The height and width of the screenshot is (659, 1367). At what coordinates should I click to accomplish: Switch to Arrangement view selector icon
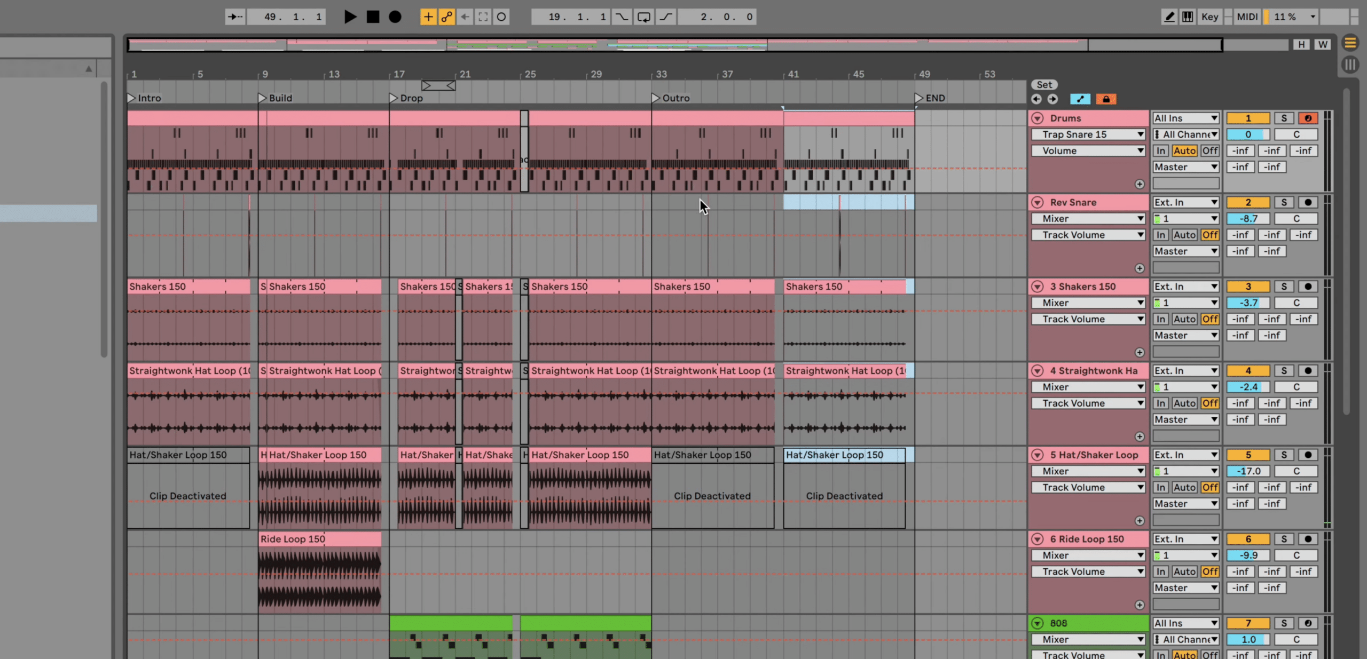click(1350, 42)
